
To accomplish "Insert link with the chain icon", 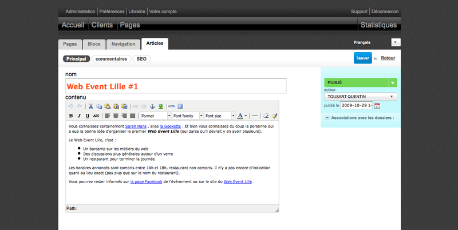I will (136, 106).
